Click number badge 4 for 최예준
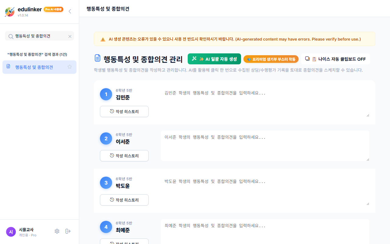Image resolution: width=390 pixels, height=244 pixels. pos(106,227)
